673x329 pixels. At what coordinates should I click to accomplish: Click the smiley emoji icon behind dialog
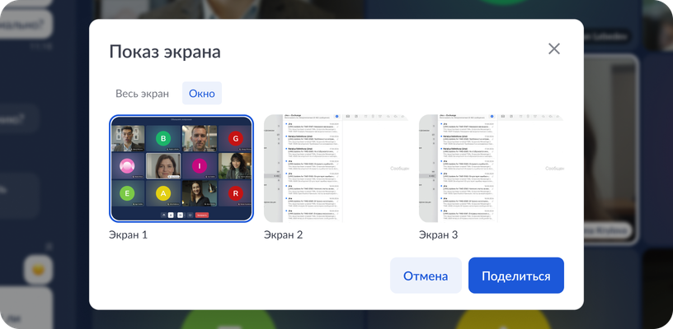37,266
